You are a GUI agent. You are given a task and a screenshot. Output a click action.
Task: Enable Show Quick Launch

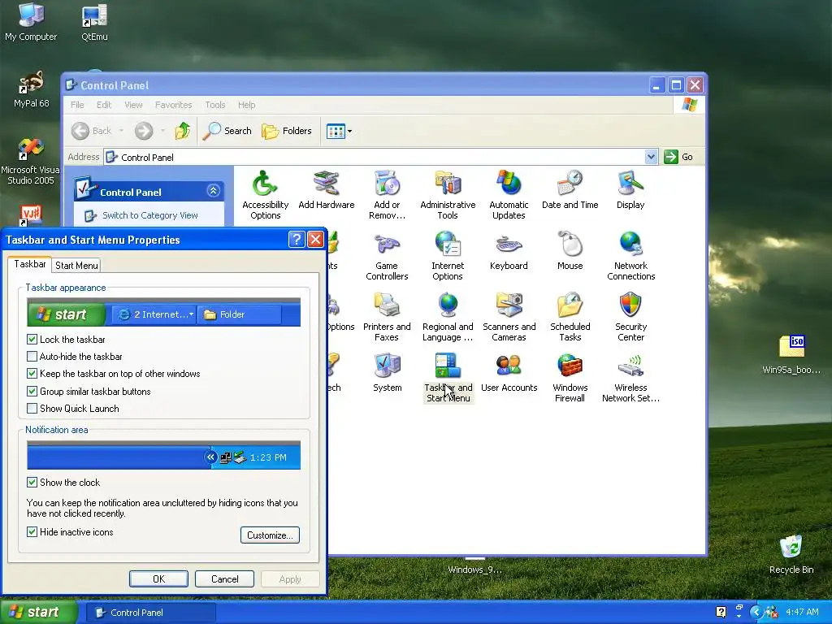point(32,408)
